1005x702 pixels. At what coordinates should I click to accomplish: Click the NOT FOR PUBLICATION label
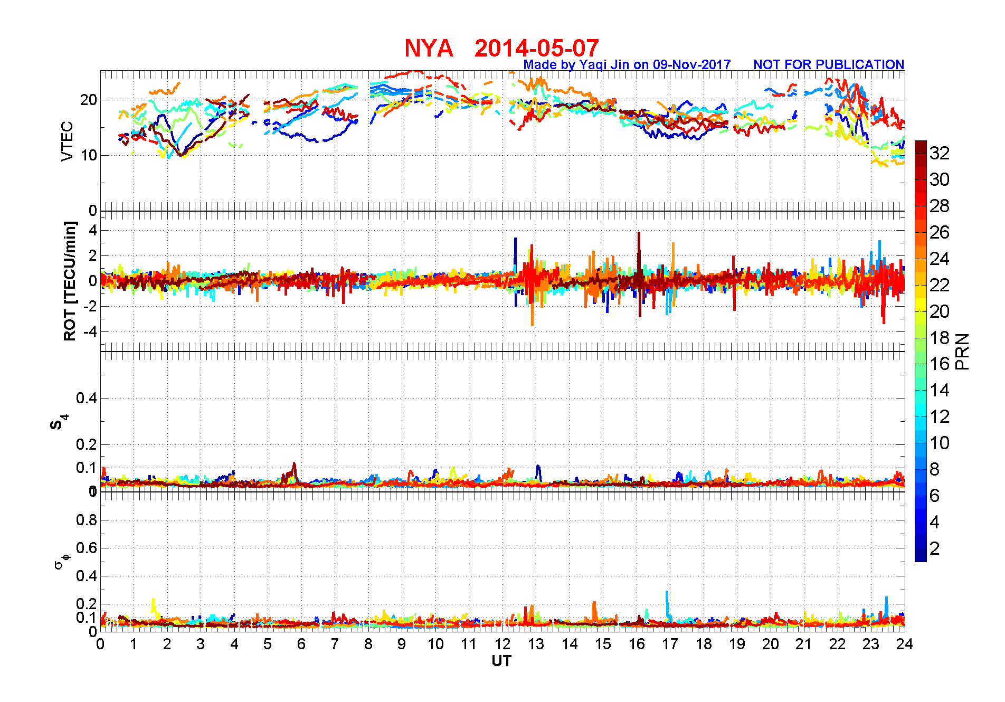click(829, 64)
